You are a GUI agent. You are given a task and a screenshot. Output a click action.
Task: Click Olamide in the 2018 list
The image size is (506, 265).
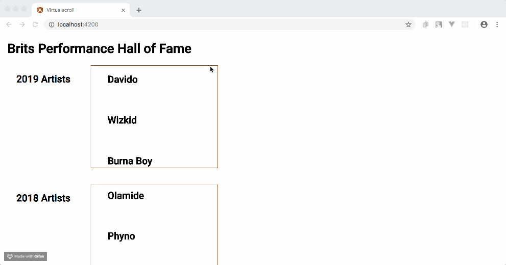[x=126, y=196]
